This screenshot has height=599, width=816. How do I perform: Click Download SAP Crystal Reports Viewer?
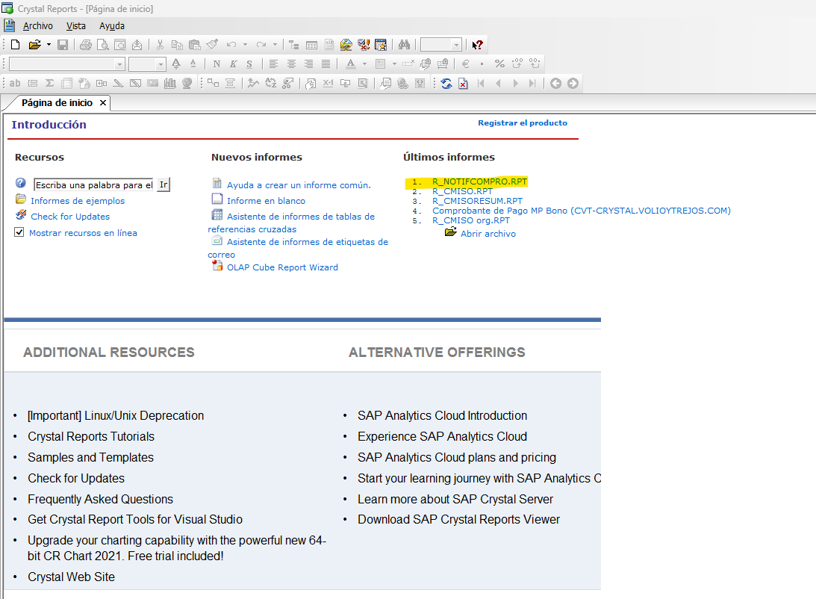[x=458, y=519]
